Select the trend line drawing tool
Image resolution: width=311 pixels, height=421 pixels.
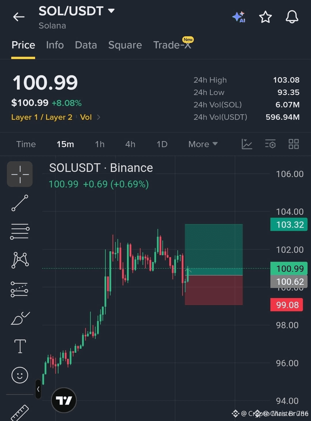(x=20, y=203)
